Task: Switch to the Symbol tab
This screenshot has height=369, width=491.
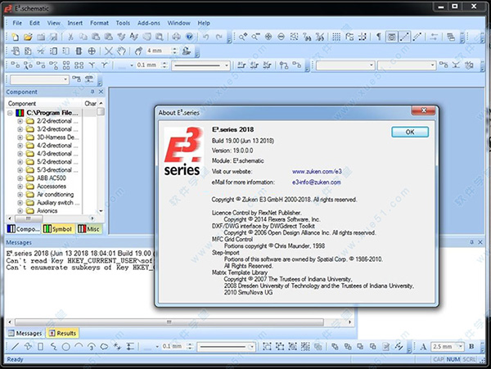Action: 58,229
